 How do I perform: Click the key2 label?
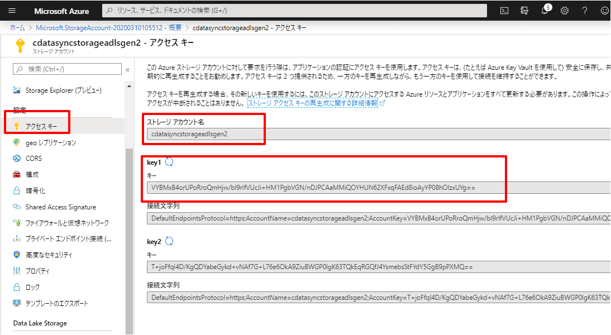pos(154,242)
